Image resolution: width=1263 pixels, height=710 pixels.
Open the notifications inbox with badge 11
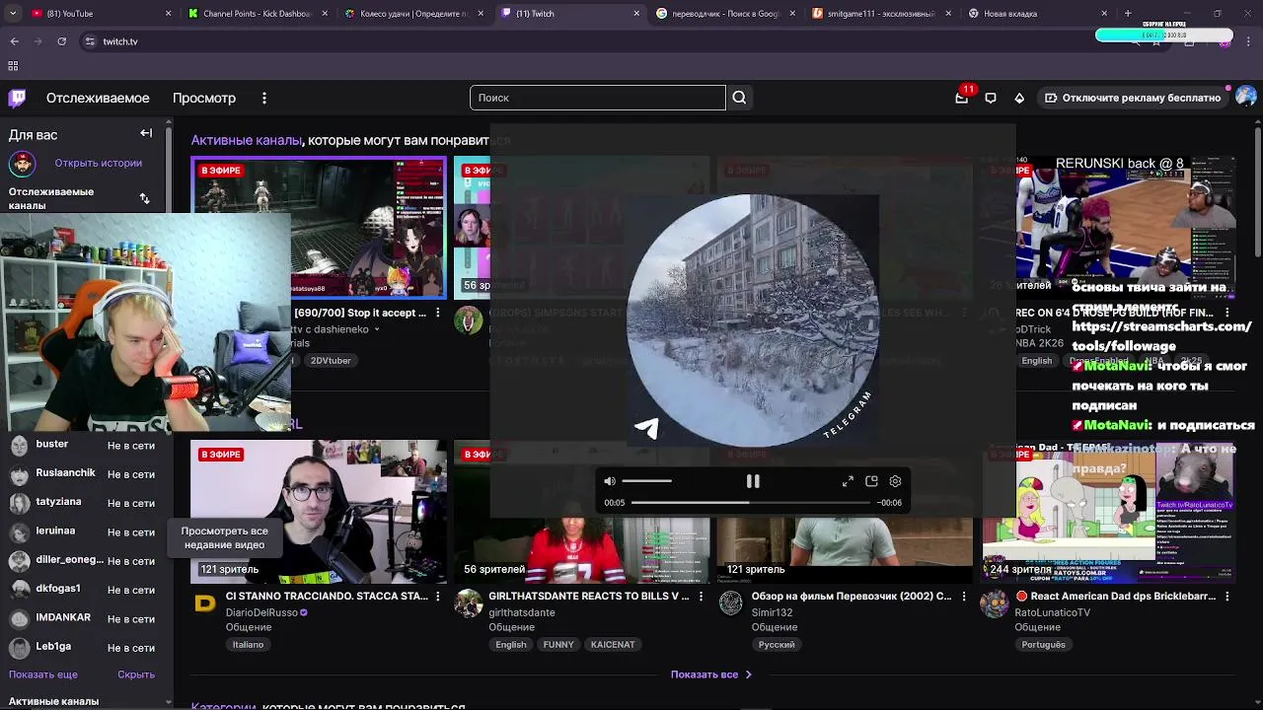(x=962, y=98)
